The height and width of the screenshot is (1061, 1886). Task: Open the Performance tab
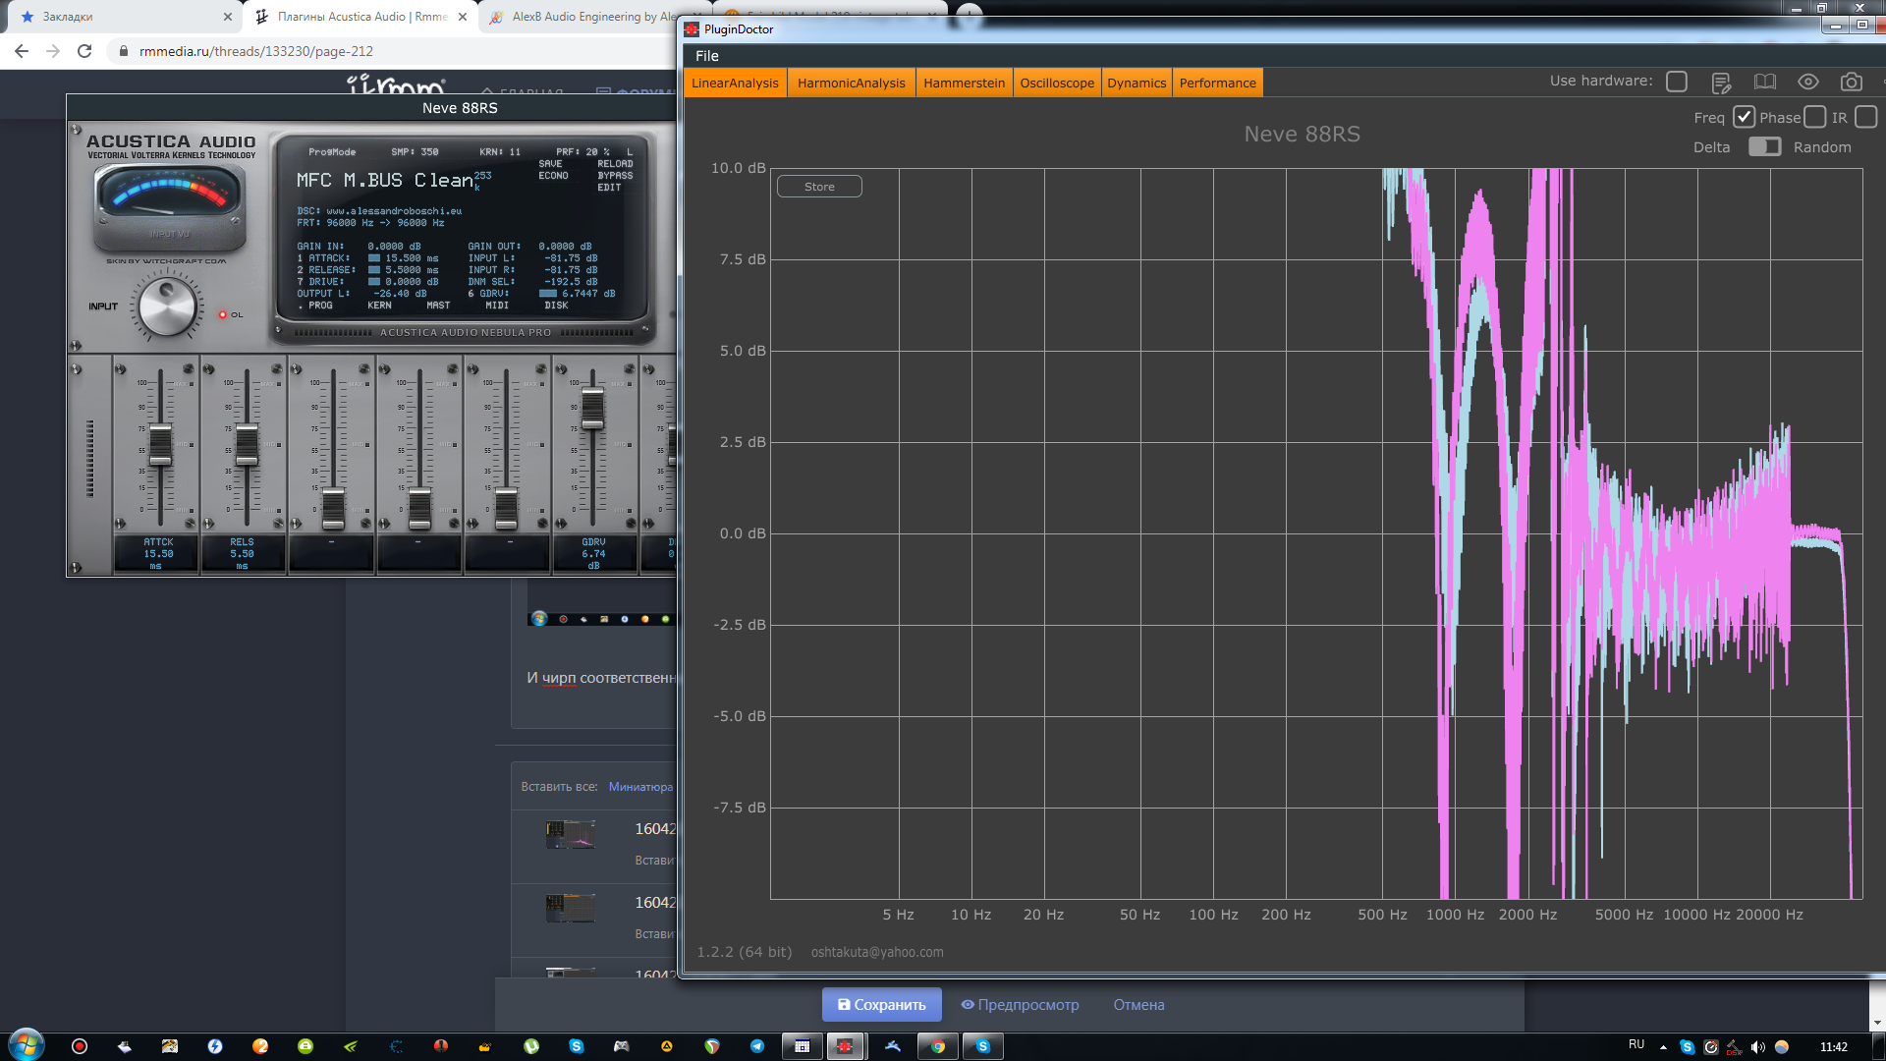point(1217,83)
